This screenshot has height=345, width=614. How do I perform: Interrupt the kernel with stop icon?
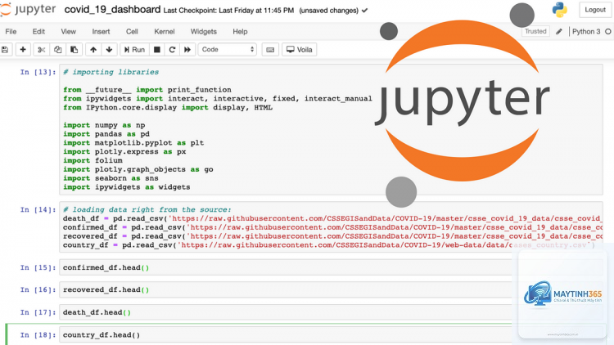click(x=156, y=50)
